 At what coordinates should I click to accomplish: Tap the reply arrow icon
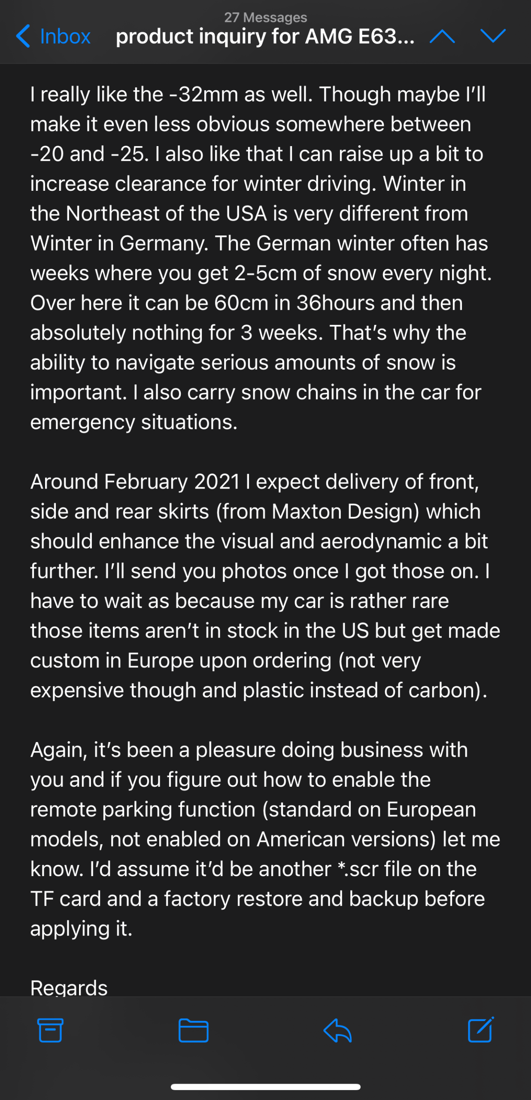[337, 1030]
